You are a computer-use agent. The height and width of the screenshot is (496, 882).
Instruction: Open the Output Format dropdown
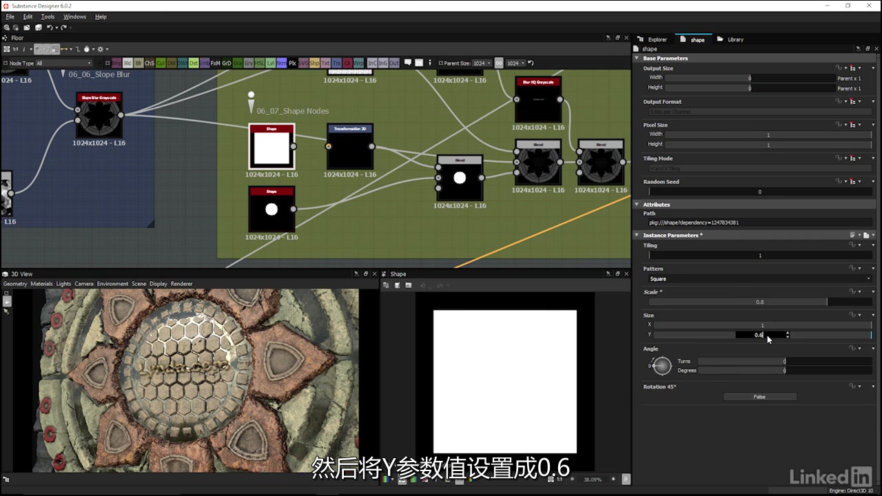(760, 112)
